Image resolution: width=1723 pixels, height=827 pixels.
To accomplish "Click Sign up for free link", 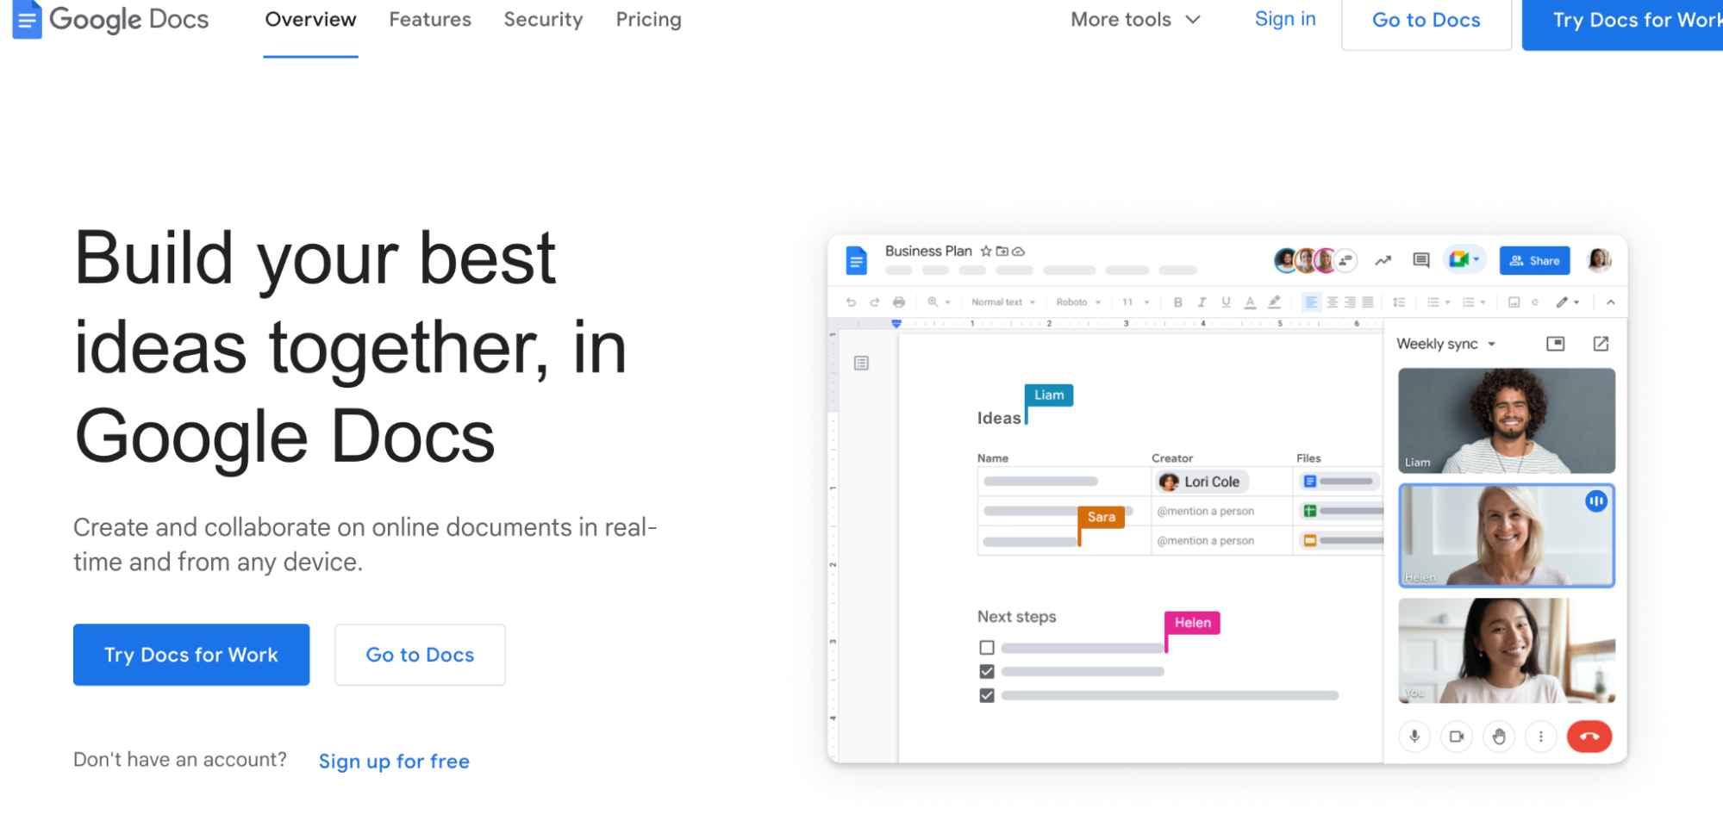I will [394, 762].
